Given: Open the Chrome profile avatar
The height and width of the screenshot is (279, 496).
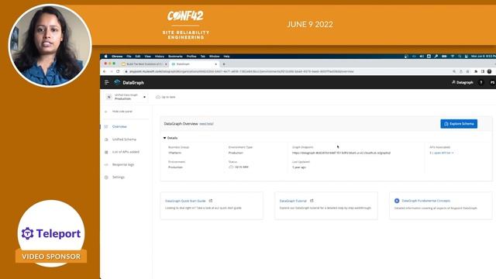Looking at the screenshot, I should pyautogui.click(x=489, y=71).
